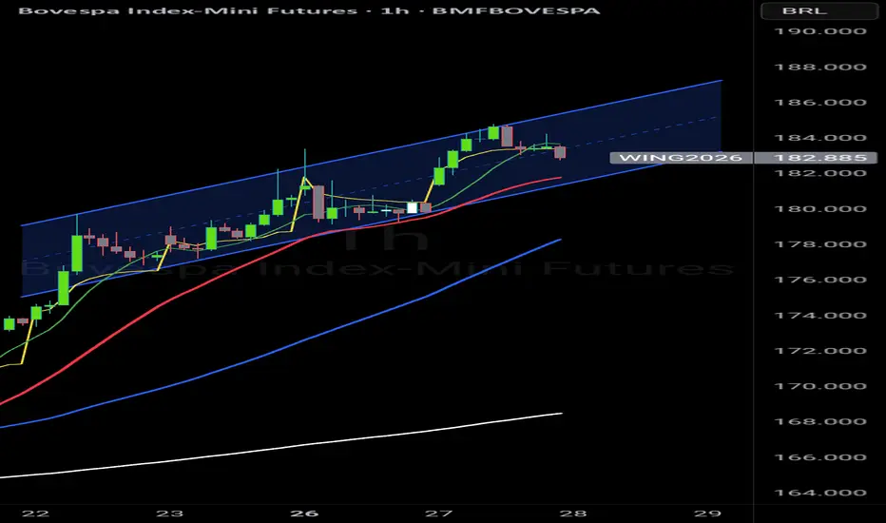Viewport: 886px width, 523px height.
Task: Click the date label 29 on time axis
Action: 707,513
